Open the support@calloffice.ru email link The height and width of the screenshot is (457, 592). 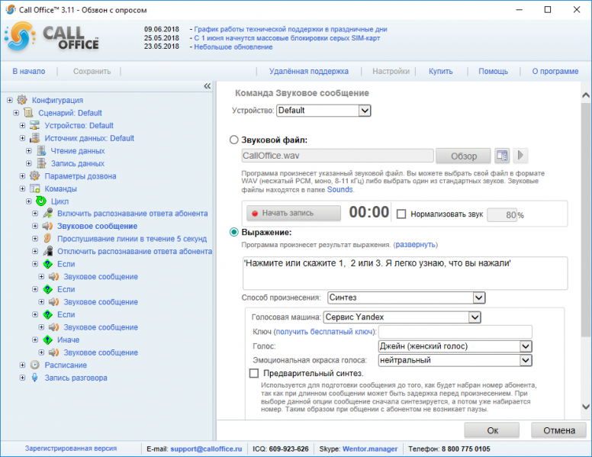click(x=206, y=449)
